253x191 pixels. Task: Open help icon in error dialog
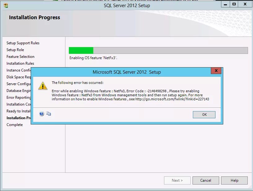point(42,114)
